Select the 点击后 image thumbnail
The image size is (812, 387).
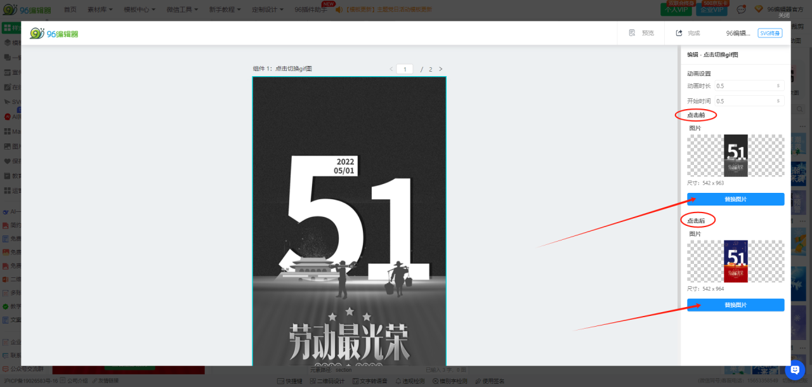coord(735,261)
